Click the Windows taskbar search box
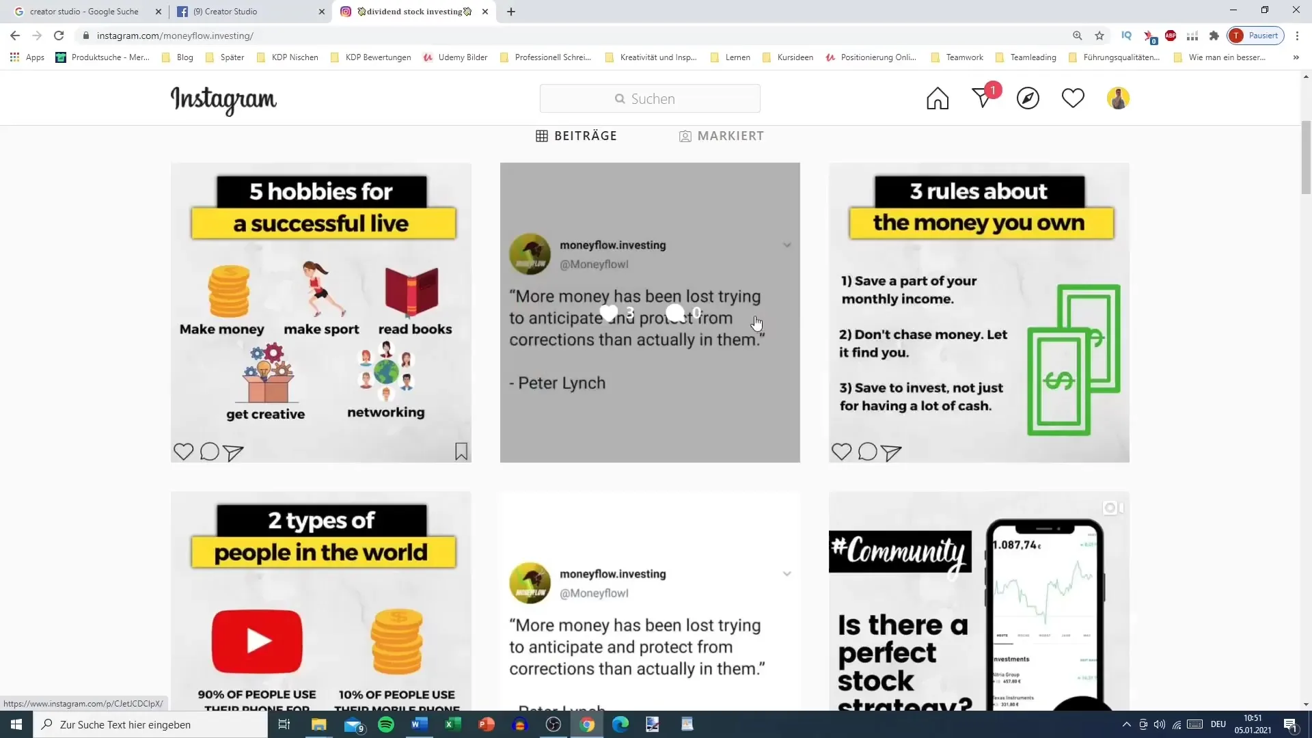 tap(150, 724)
